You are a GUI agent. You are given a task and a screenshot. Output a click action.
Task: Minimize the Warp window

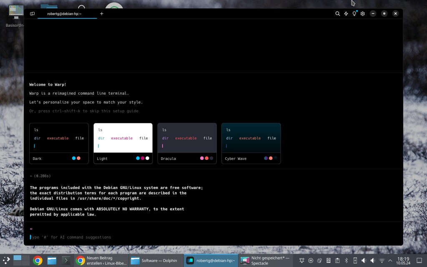point(373,14)
